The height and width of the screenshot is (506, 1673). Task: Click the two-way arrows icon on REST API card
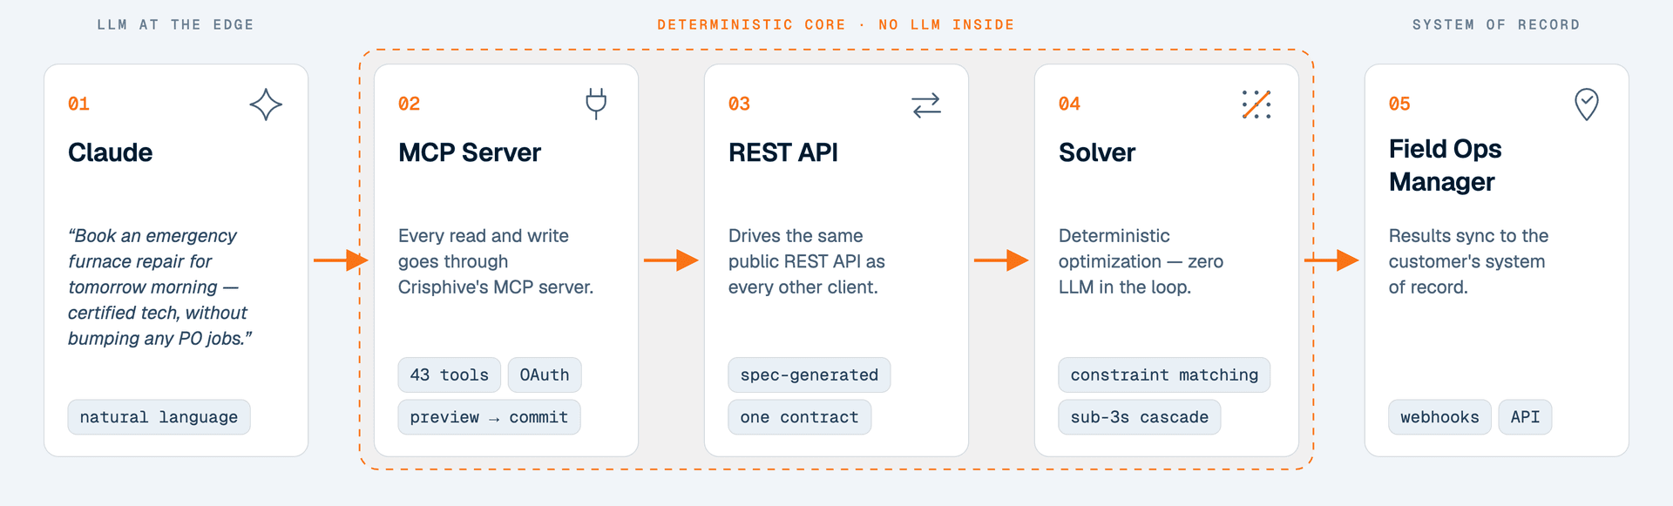pos(926,105)
